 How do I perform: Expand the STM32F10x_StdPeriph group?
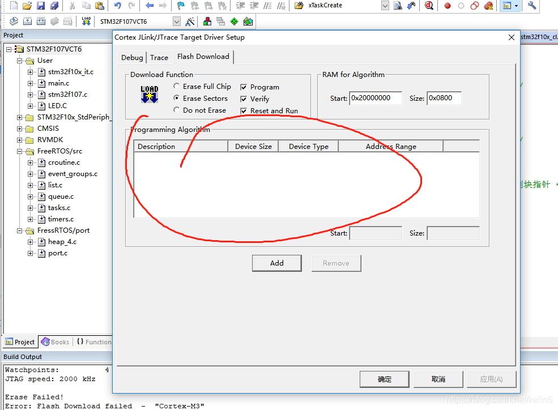coord(20,117)
